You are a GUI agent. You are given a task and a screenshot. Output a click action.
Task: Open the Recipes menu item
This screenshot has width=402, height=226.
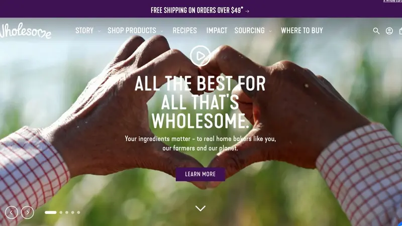pos(184,31)
